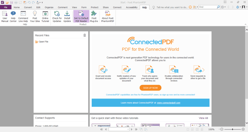This screenshot has width=248, height=132.
Task: Click the Open folder icon in quick access toolbar
Action: point(7,3)
